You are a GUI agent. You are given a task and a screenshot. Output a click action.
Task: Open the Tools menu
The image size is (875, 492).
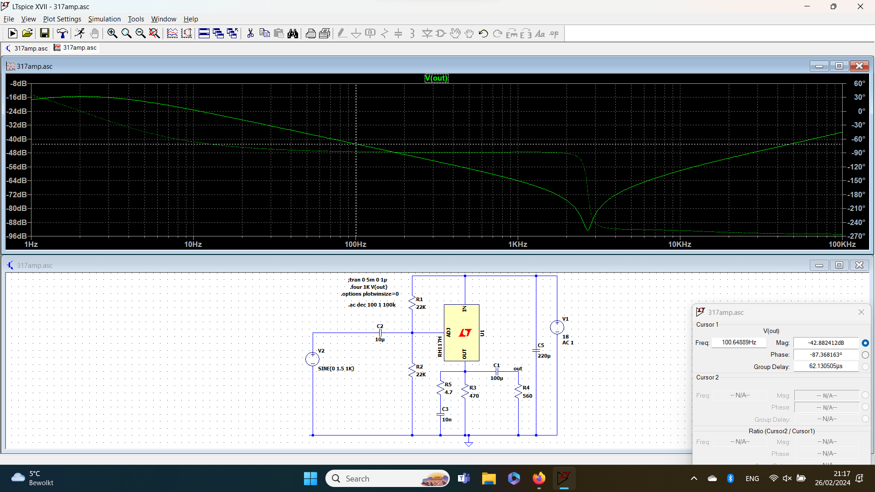coord(136,19)
